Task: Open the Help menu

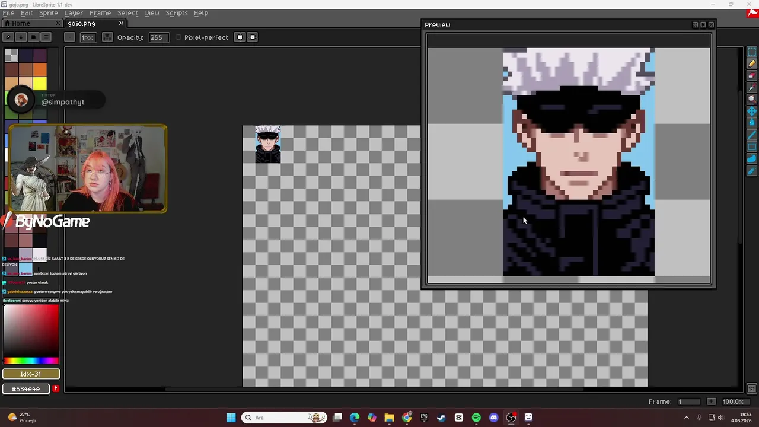Action: click(201, 13)
